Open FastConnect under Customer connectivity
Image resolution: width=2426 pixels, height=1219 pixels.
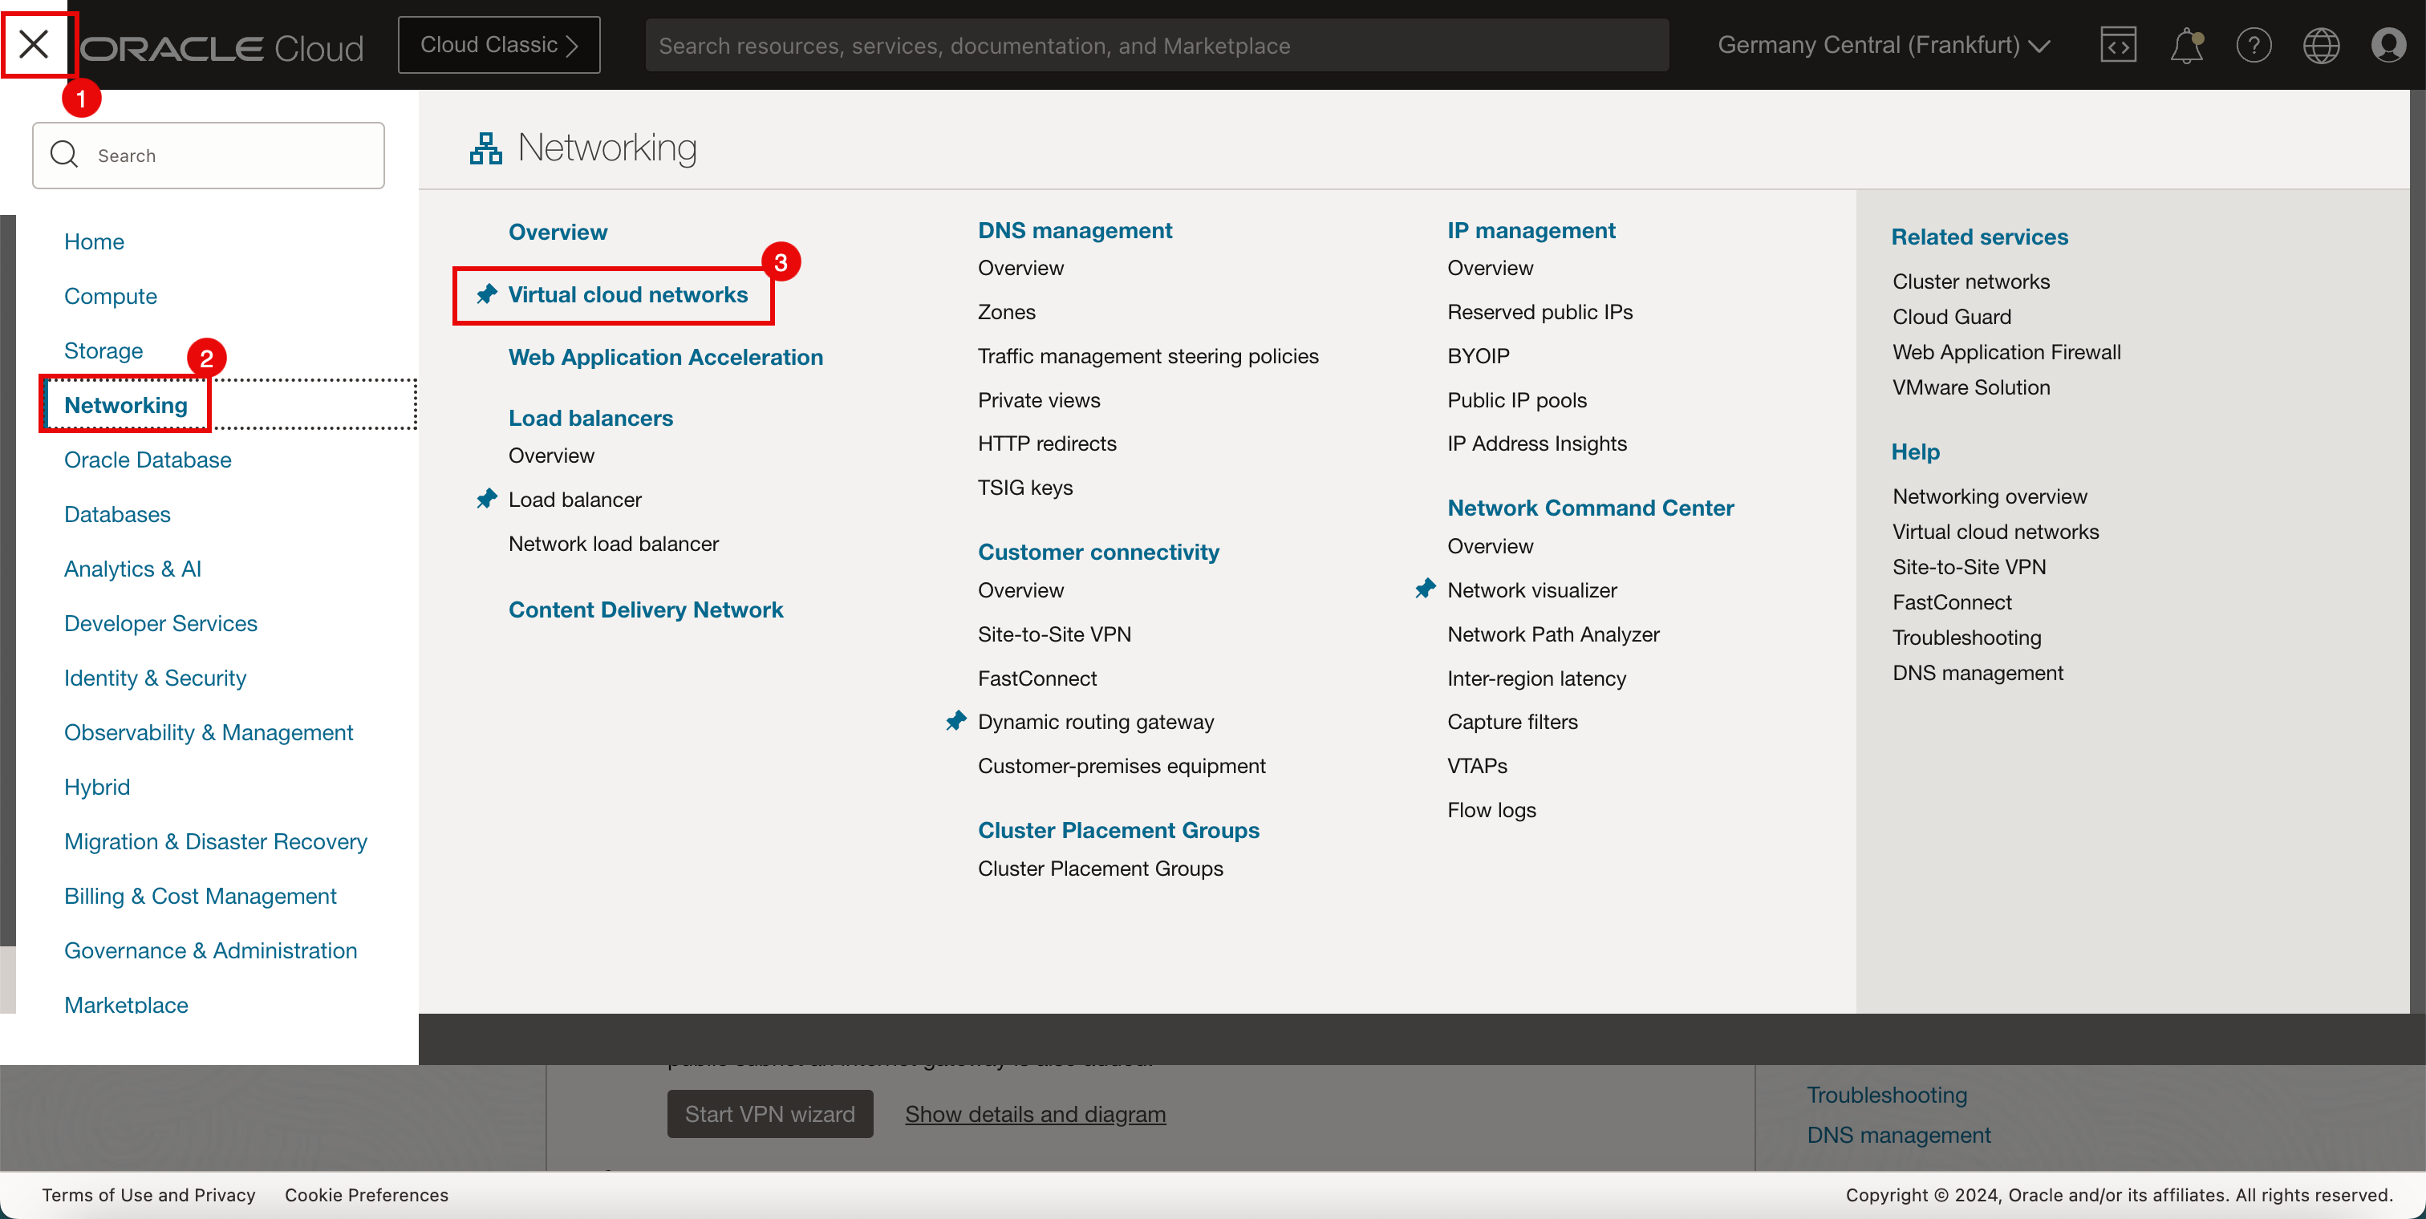coord(1037,678)
